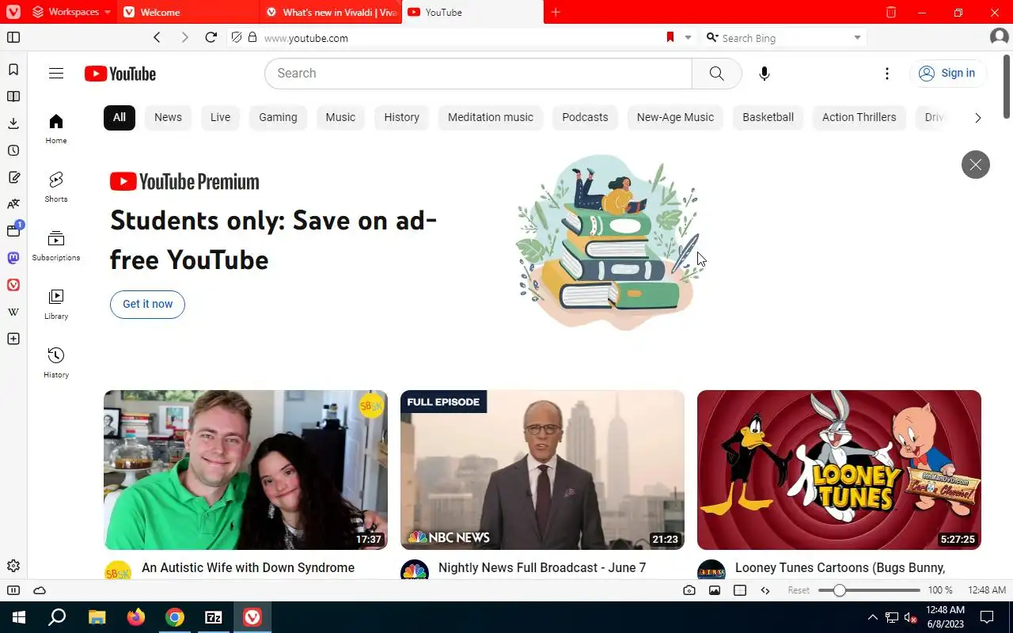The width and height of the screenshot is (1013, 633).
Task: Open the Mastodon web panel
Action: pos(13,258)
